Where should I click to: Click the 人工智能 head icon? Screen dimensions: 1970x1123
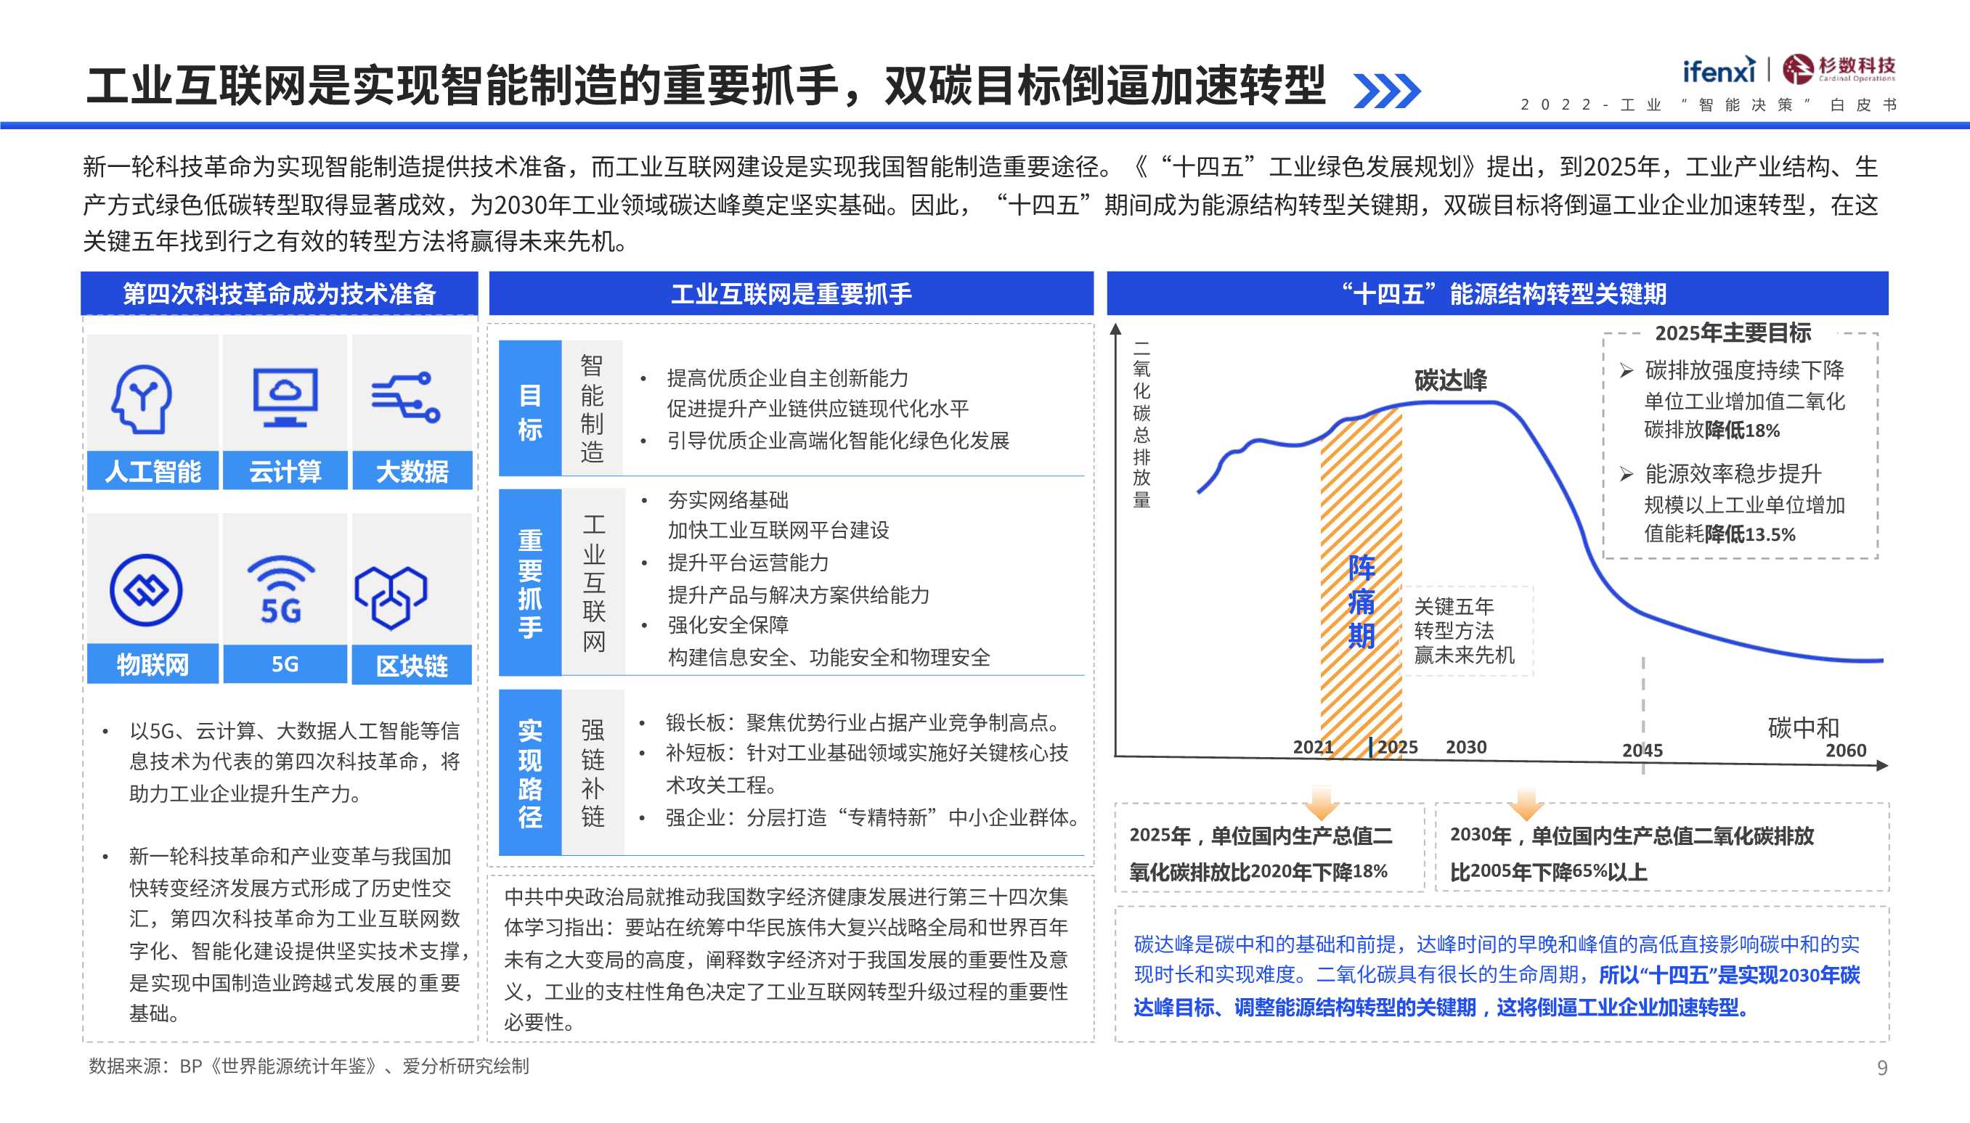[x=142, y=399]
